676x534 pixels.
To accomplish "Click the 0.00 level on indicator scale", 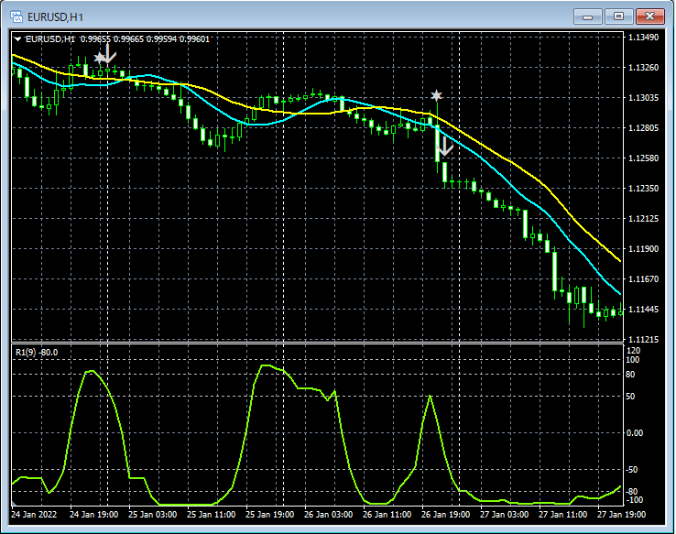I will point(634,432).
